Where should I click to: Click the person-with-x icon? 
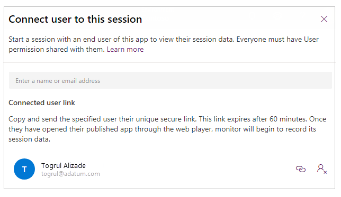tap(322, 169)
